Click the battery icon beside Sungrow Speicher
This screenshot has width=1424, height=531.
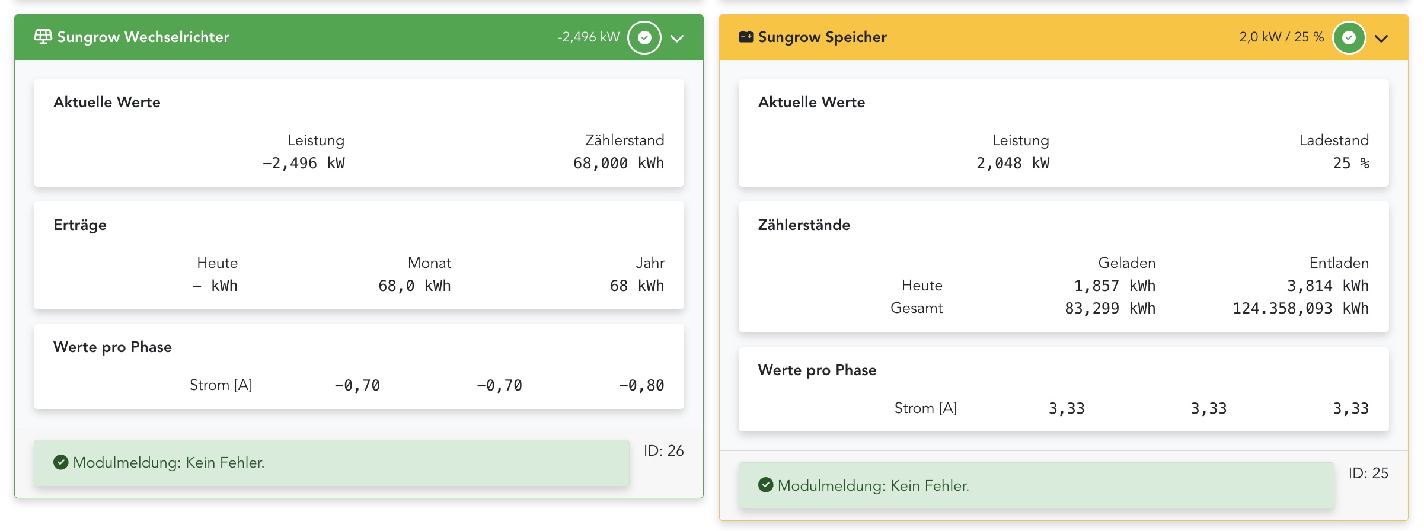[746, 37]
